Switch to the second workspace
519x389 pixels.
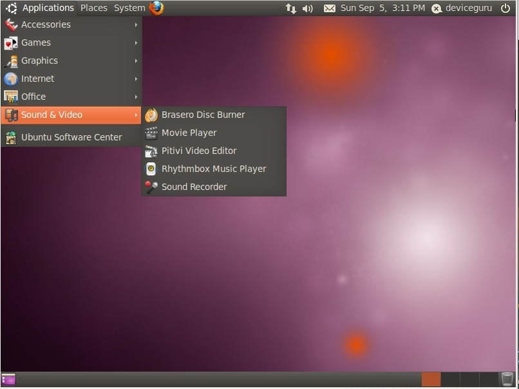(450, 379)
